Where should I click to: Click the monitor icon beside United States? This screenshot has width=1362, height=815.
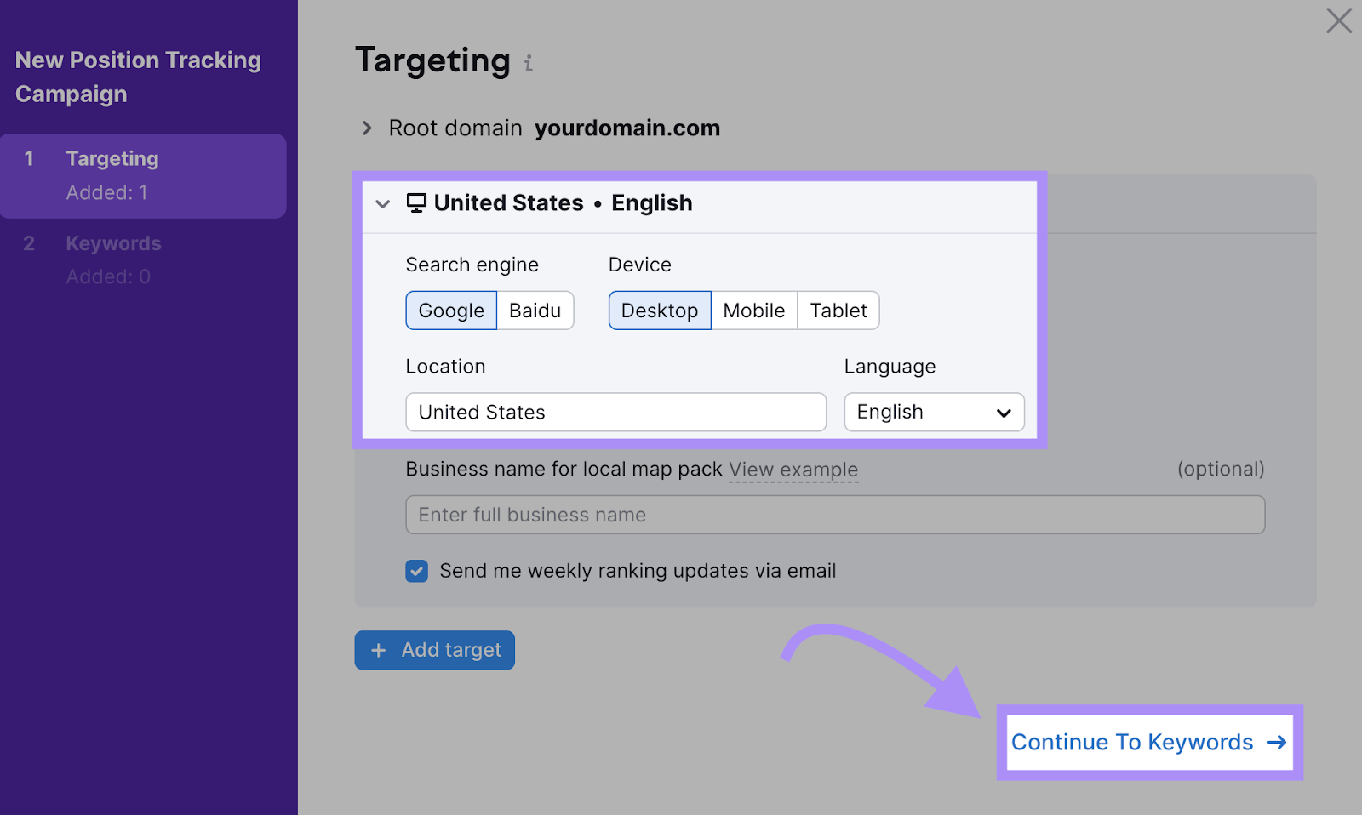point(415,203)
